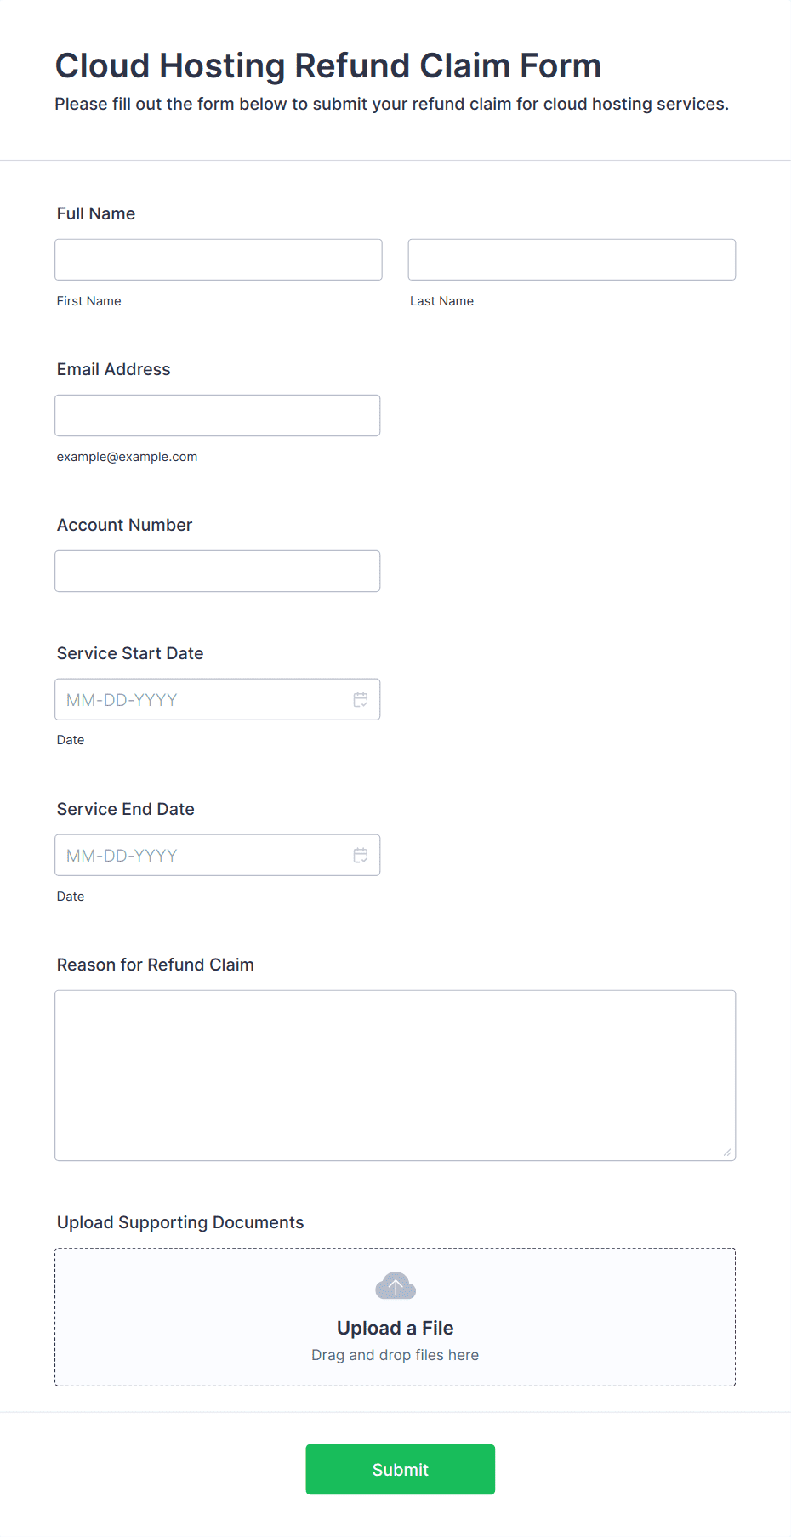Click the Reason for Refund Claim label
Viewport: 791px width, 1537px height.
click(156, 965)
